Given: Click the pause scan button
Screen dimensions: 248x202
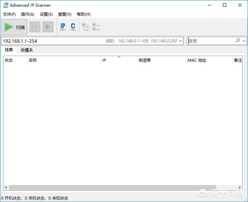Looking at the screenshot, I should click(35, 27).
